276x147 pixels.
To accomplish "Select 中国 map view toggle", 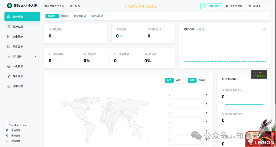I will 178,80.
